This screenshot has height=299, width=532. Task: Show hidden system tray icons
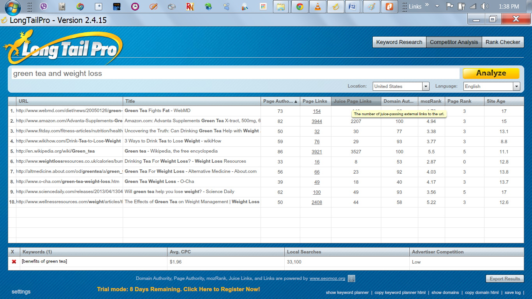point(437,6)
